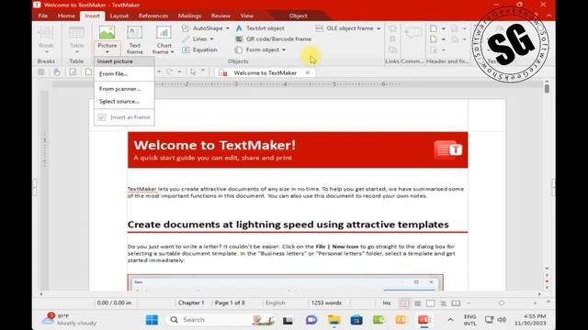The width and height of the screenshot is (588, 330).
Task: Insert an Equation object
Action: pyautogui.click(x=199, y=49)
